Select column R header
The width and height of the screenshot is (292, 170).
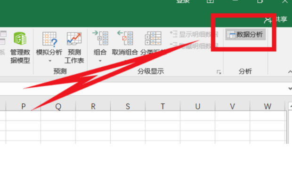click(93, 106)
